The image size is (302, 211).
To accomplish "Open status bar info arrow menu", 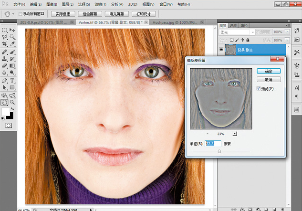I will [91, 210].
